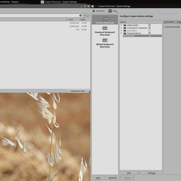
Task: Toggle the Preset Actions checkbox
Action: click(x=149, y=33)
